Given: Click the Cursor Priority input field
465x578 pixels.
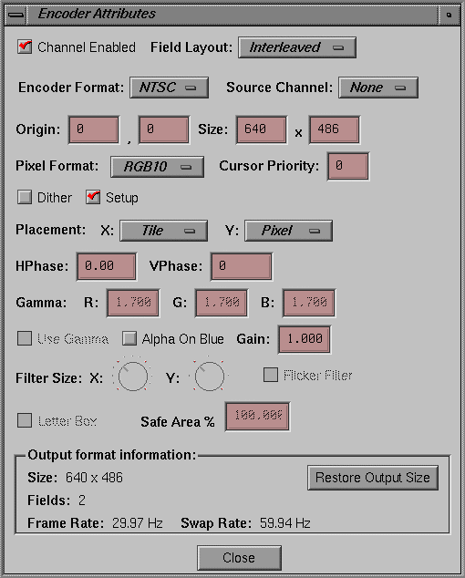Looking at the screenshot, I should tap(348, 166).
